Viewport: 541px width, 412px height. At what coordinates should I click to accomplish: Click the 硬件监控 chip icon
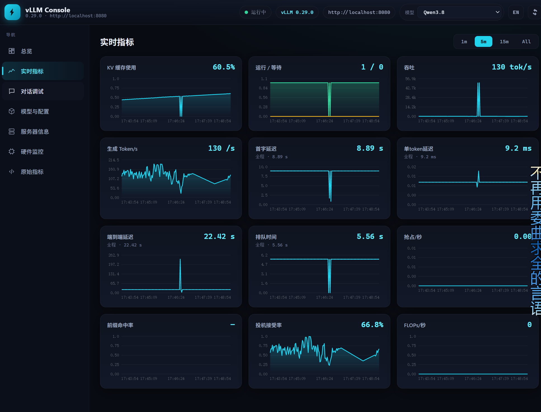click(11, 151)
